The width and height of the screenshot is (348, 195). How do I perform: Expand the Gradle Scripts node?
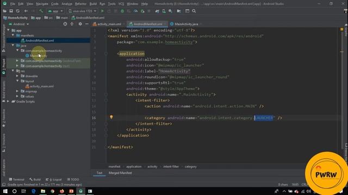pos(9,101)
